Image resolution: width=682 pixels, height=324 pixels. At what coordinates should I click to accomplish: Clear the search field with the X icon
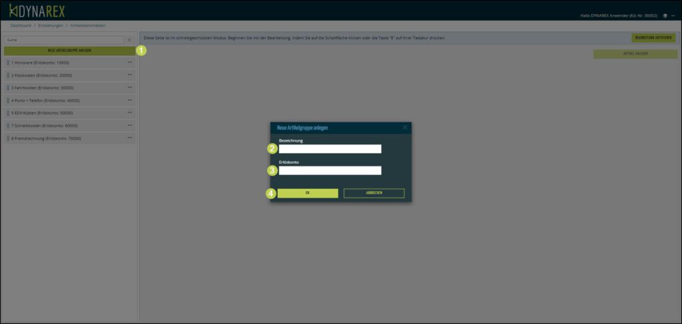pyautogui.click(x=129, y=40)
